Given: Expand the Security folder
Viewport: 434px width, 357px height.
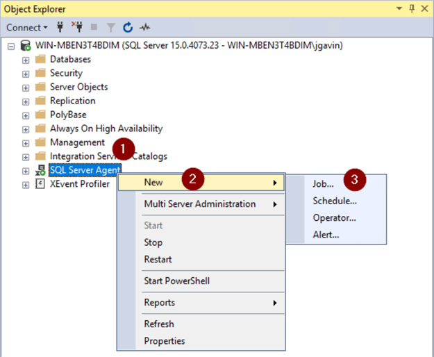Looking at the screenshot, I should pos(26,74).
